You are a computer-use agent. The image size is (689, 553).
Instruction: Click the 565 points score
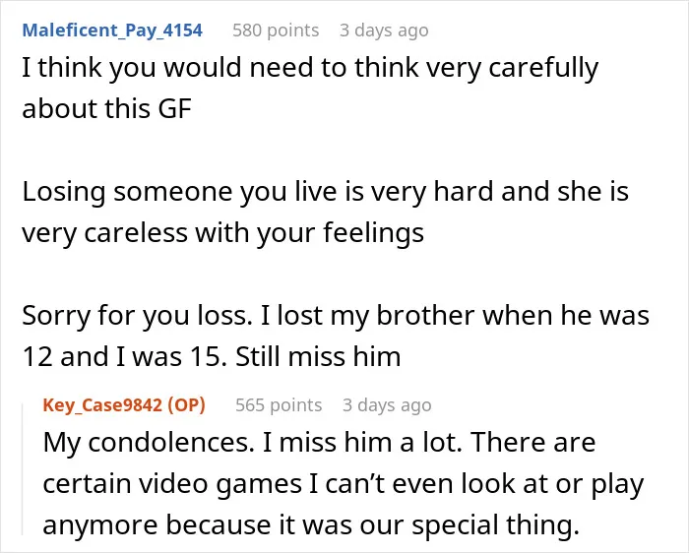pyautogui.click(x=279, y=404)
